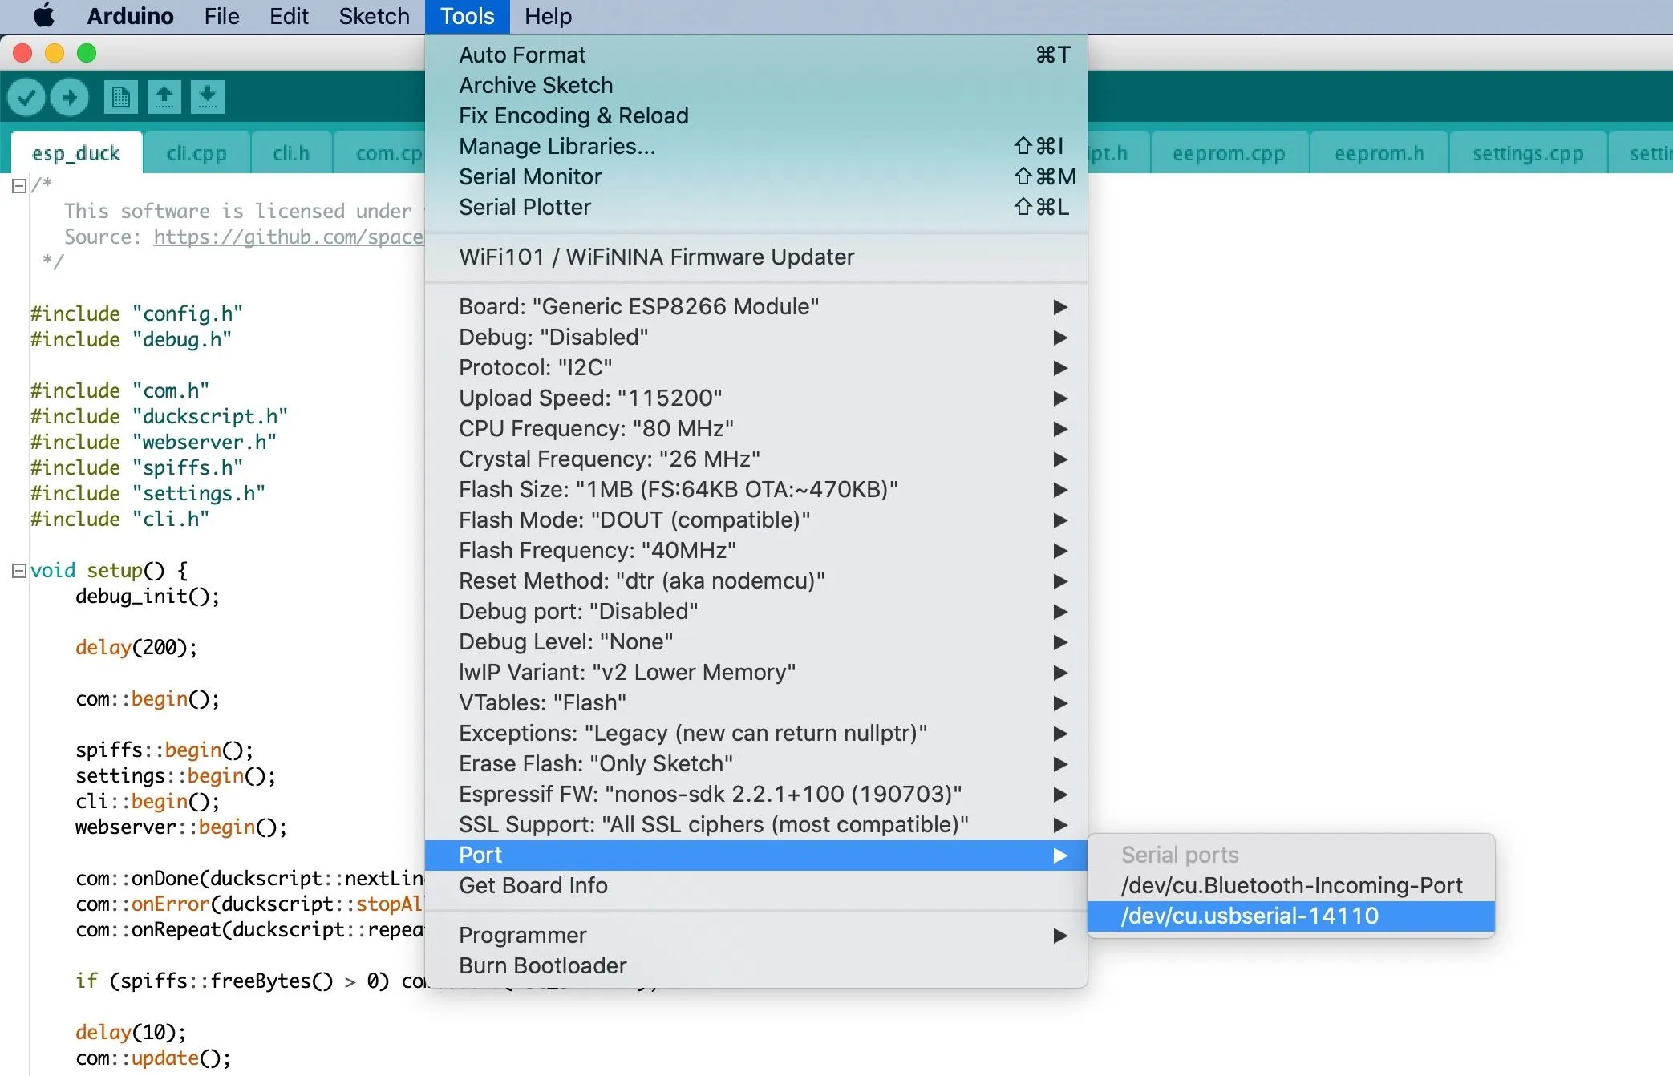Screen dimensions: 1673x1076
Task: Open the Debug port submenu
Action: pos(756,612)
